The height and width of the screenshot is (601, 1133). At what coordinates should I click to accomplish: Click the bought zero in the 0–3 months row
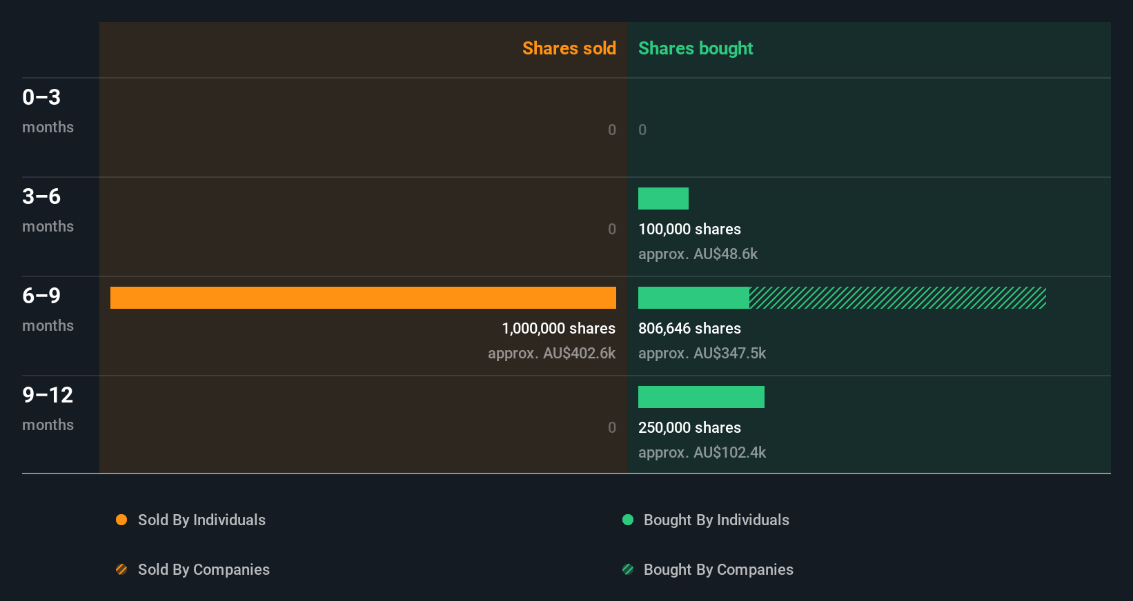(x=642, y=130)
